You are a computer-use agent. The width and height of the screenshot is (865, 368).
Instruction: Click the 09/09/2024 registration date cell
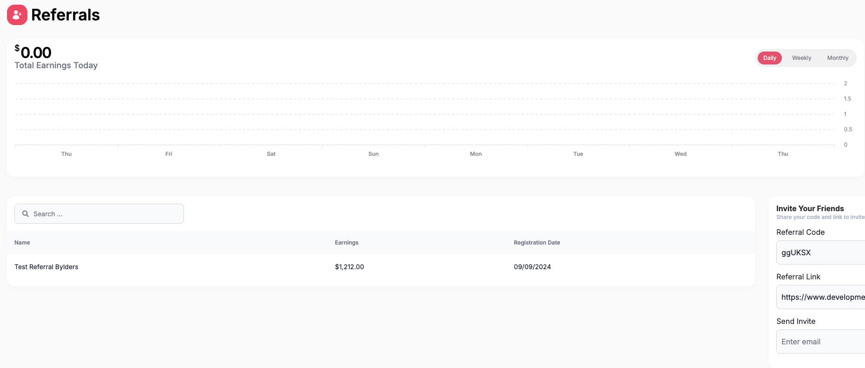(532, 267)
